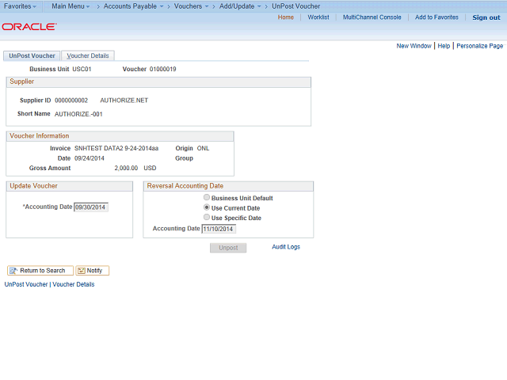Open the Accounts Payable breadcrumb menu
The height and width of the screenshot is (380, 507).
[x=133, y=6]
